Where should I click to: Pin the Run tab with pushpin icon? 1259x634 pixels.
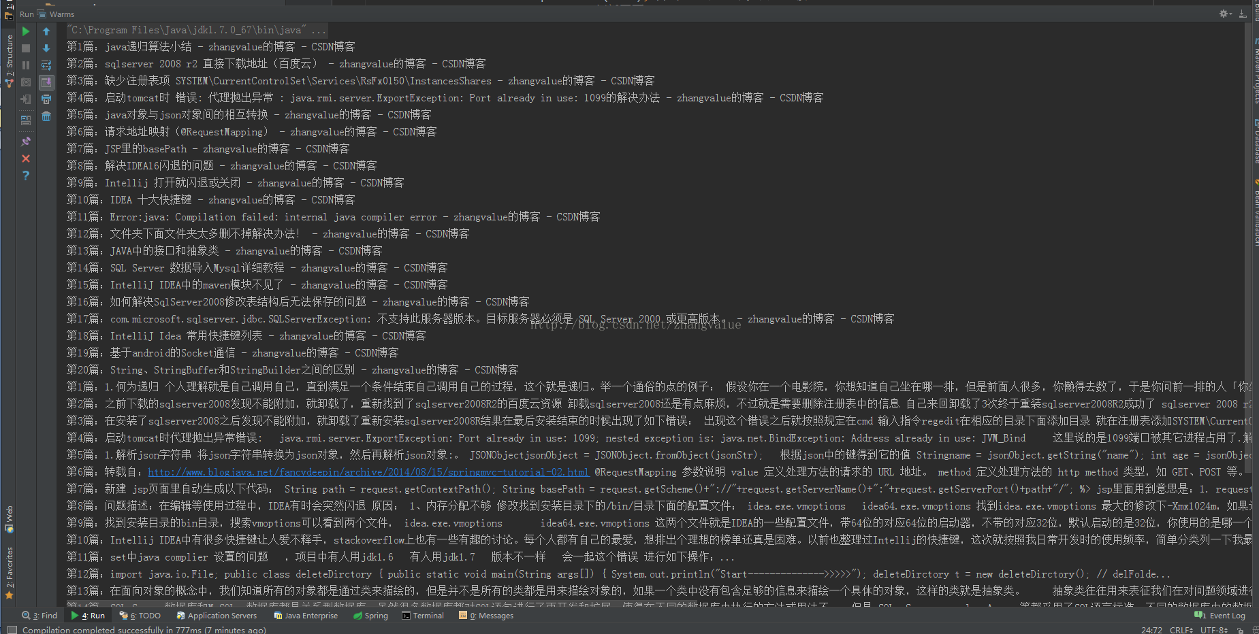26,141
